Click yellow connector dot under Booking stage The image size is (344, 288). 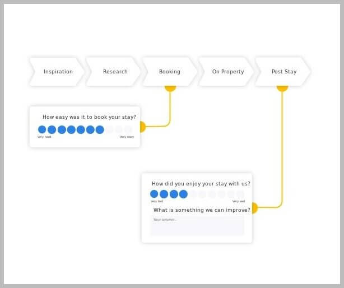(170, 87)
